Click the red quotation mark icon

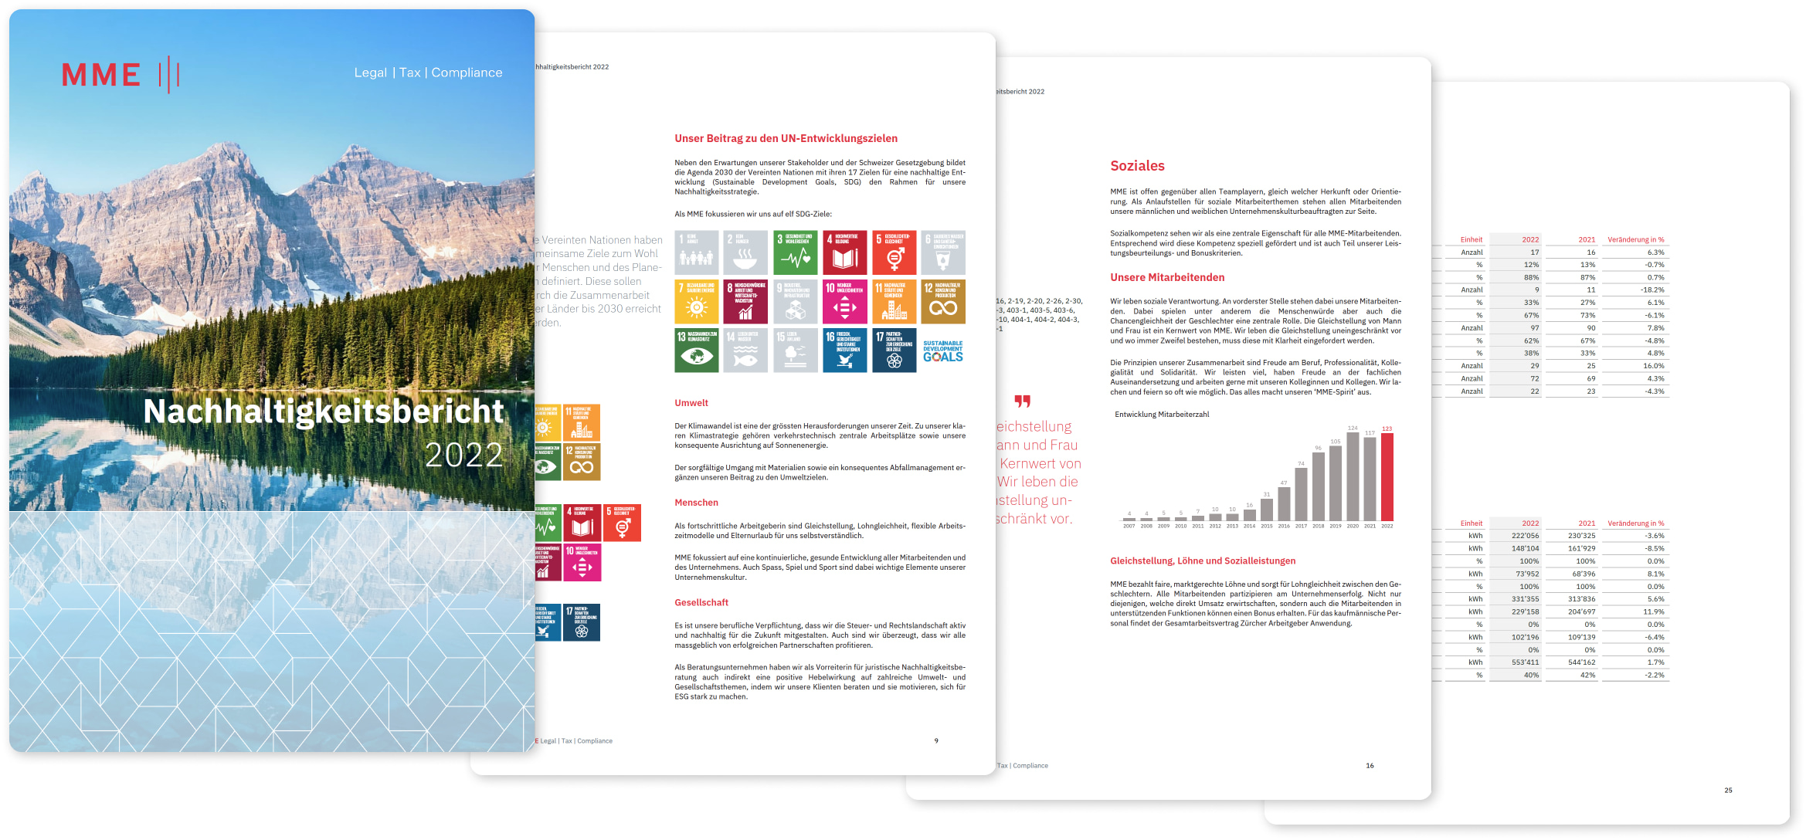pyautogui.click(x=1022, y=401)
